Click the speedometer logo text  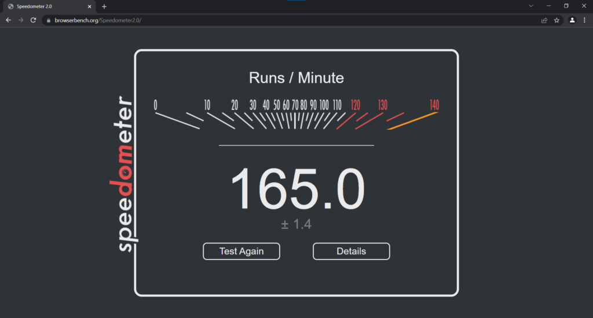(x=124, y=174)
